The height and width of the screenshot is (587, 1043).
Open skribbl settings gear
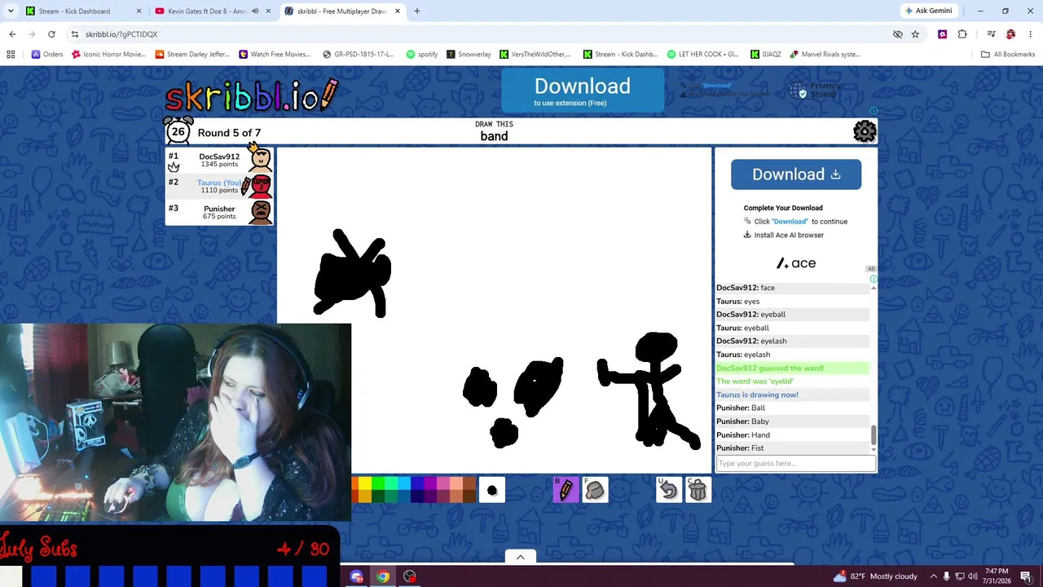865,131
